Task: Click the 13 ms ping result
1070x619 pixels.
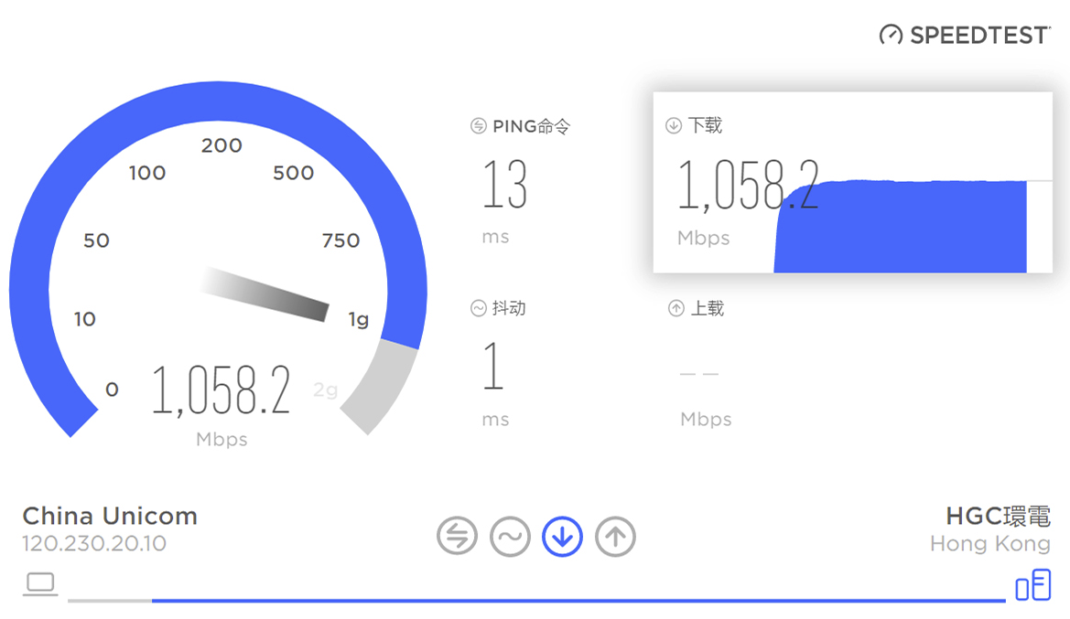Action: (504, 185)
